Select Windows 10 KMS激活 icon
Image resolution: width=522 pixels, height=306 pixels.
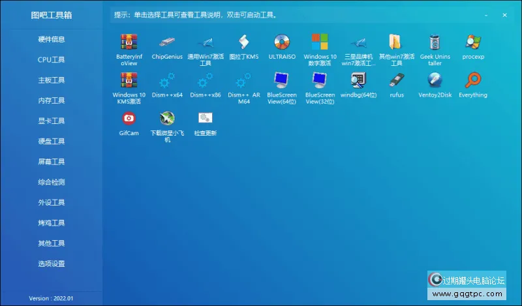click(129, 80)
